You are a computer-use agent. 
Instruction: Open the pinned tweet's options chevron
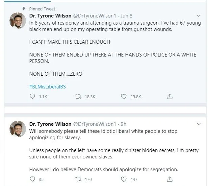[199, 16]
